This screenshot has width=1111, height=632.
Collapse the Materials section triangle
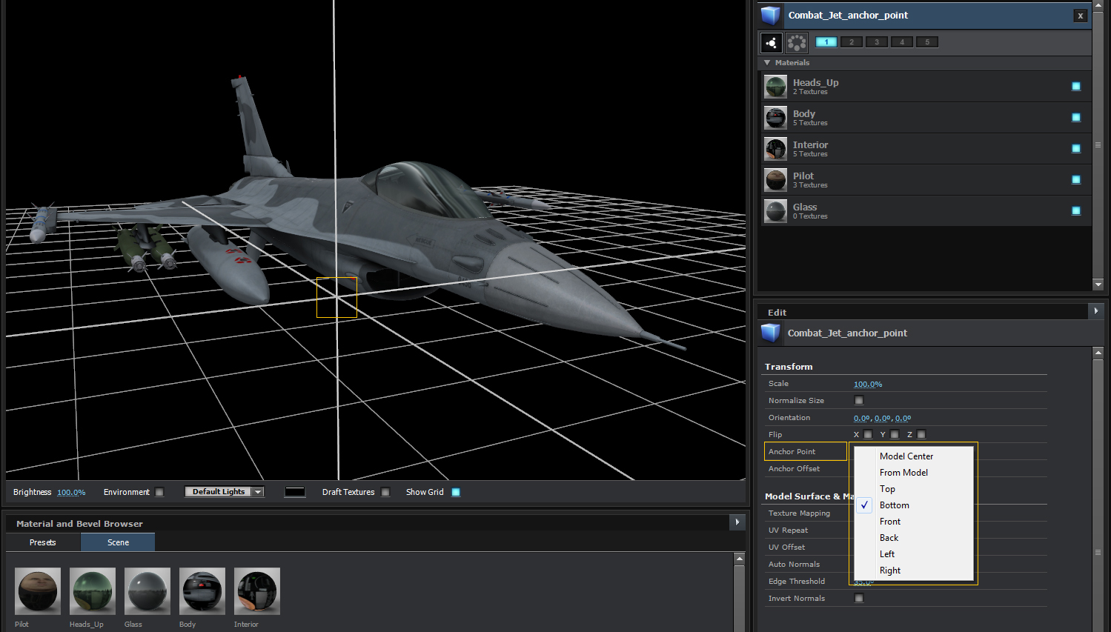click(767, 63)
